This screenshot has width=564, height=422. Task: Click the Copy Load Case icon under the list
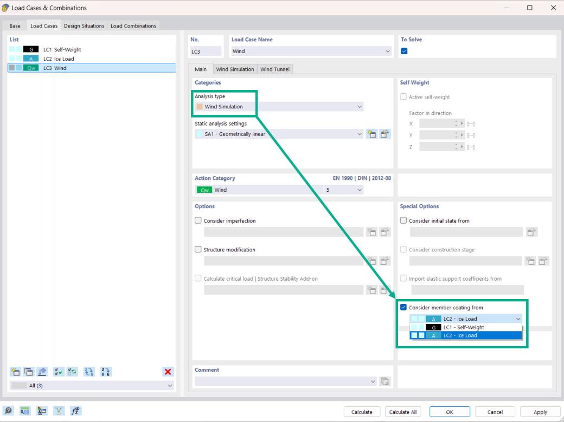(x=28, y=371)
